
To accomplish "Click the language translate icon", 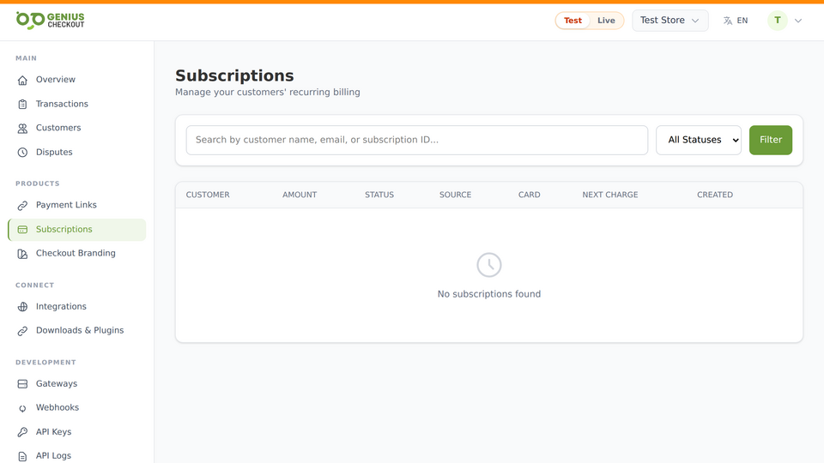I will tap(728, 21).
